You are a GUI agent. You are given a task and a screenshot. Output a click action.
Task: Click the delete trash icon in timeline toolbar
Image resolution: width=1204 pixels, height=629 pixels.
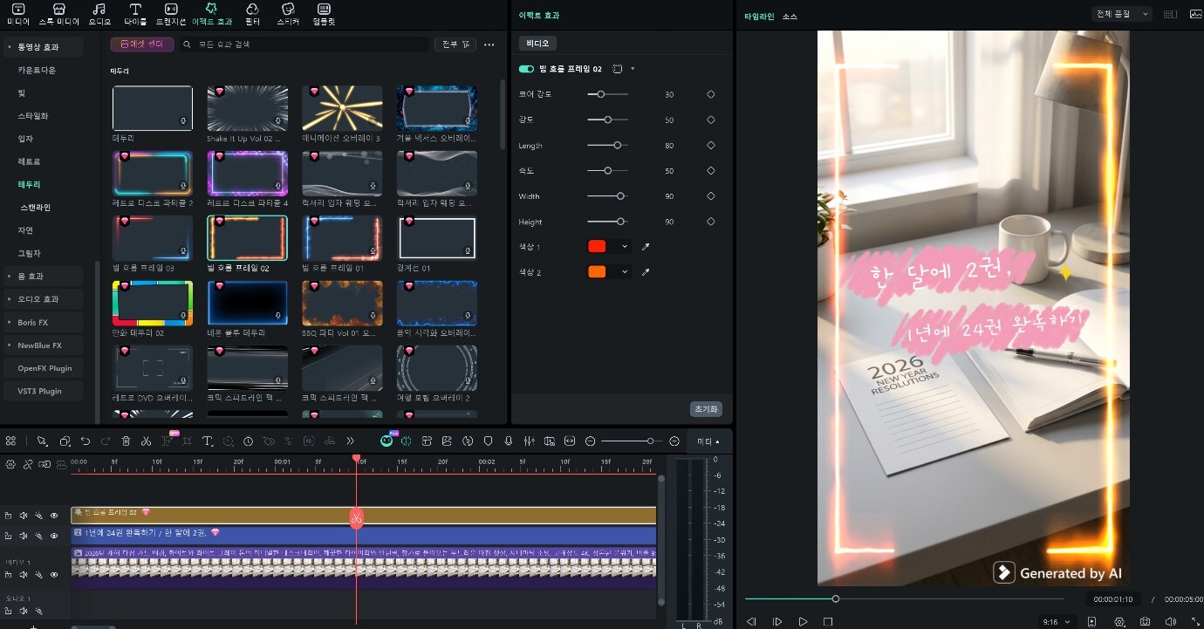coord(126,441)
